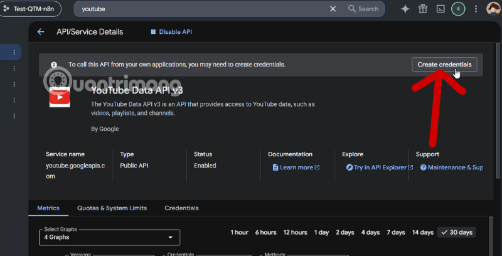
Task: Select the 12 hours time range
Action: click(x=295, y=232)
